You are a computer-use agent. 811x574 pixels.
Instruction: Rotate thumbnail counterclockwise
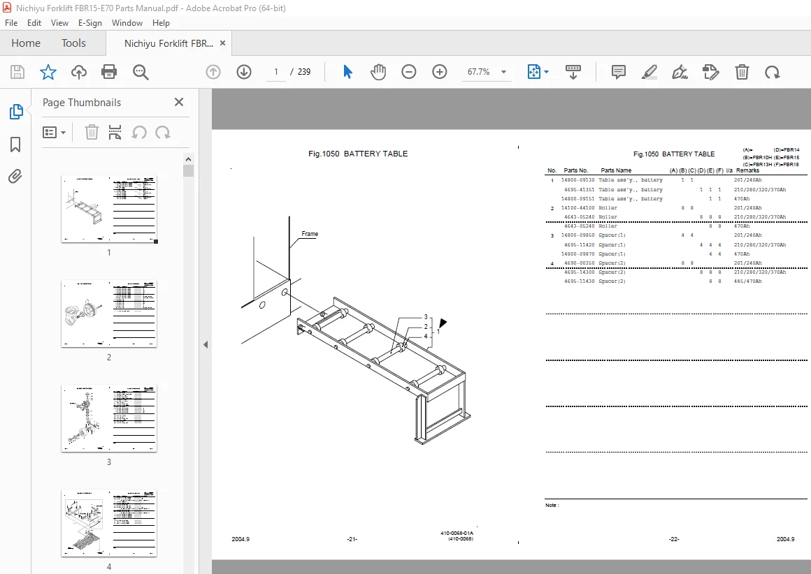[x=138, y=132]
